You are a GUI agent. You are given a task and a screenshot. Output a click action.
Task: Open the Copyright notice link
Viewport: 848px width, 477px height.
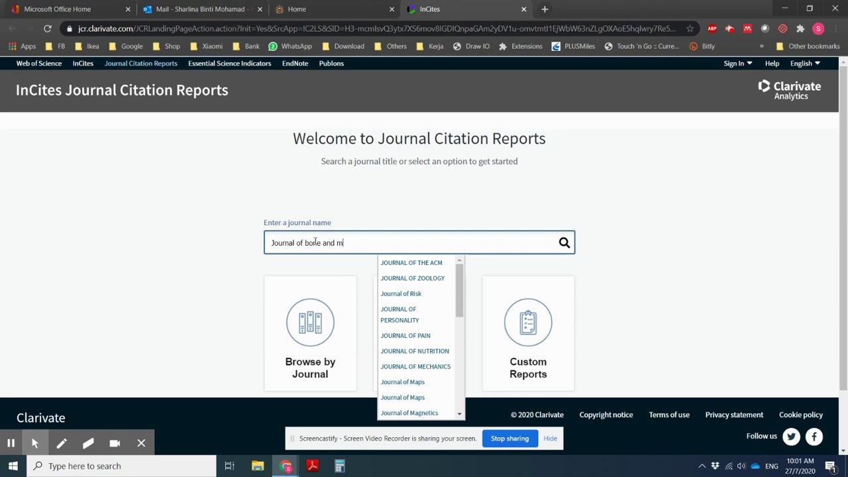pyautogui.click(x=606, y=415)
